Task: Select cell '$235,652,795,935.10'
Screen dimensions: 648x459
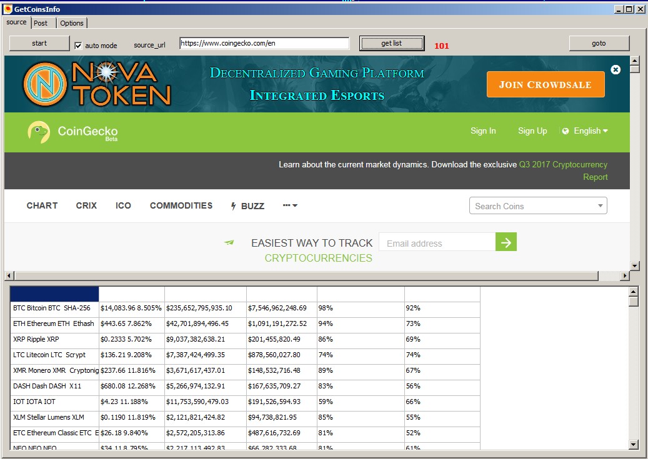Action: [206, 308]
